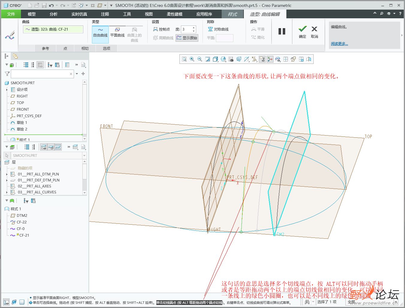Click the plus icon beside the tree search box

(83, 74)
